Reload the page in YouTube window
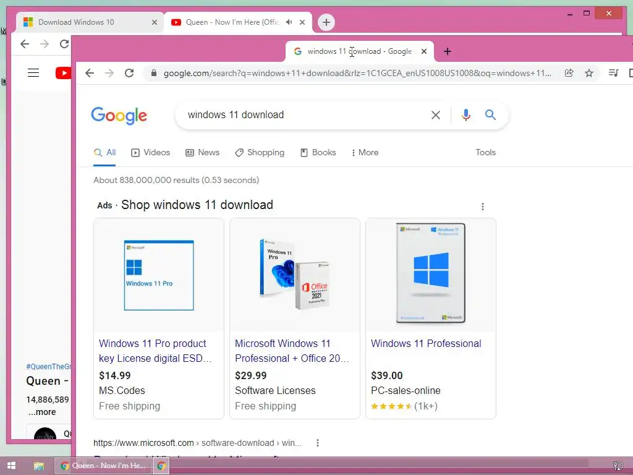Image resolution: width=633 pixels, height=475 pixels. point(64,44)
